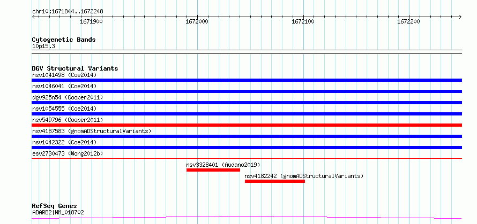477x224 pixels.
Task: Click the right arrowhead of the ruler
Action: coord(460,17)
